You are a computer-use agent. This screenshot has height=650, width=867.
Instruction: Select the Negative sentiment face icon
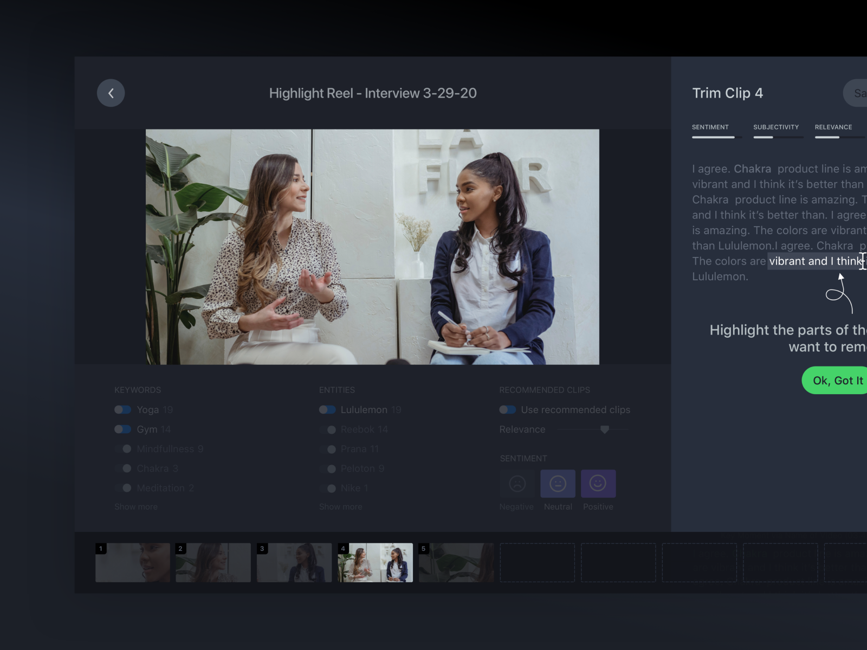pyautogui.click(x=516, y=484)
